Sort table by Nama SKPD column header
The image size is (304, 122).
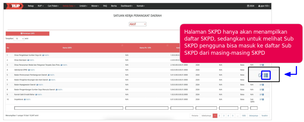point(67,47)
